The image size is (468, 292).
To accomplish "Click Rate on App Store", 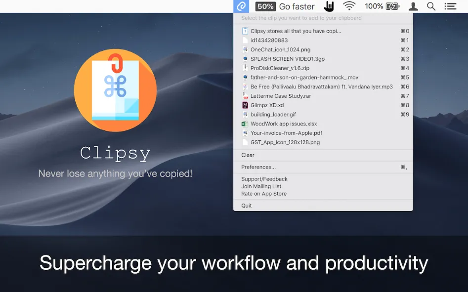I will (x=323, y=194).
